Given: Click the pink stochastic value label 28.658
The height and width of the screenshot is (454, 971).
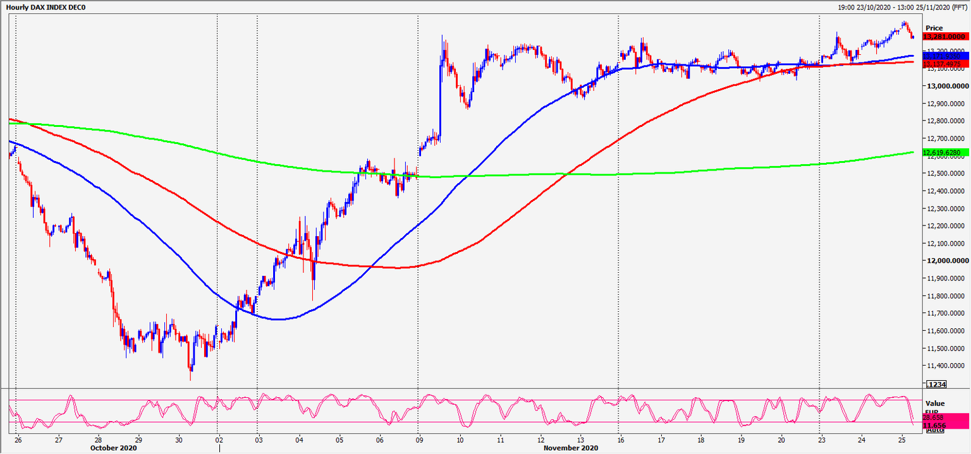Looking at the screenshot, I should [934, 417].
